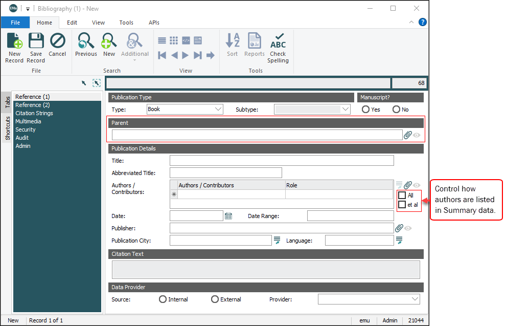Open calendar picker beside Date field
The image size is (506, 326).
coord(228,216)
